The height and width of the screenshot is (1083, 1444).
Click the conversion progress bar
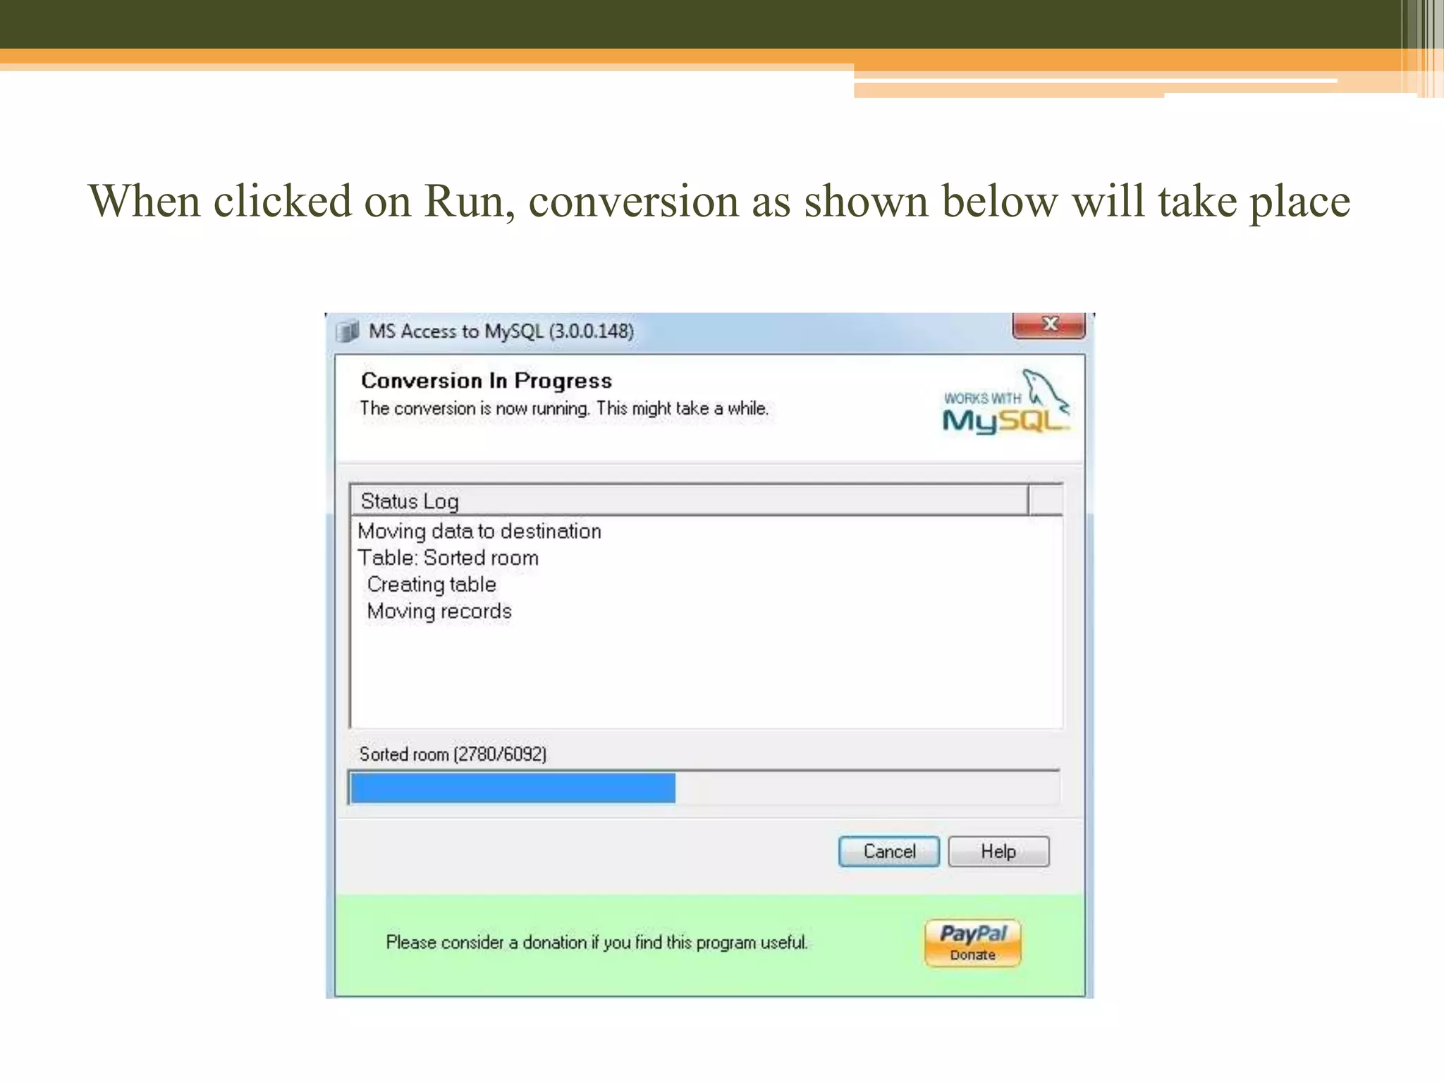(x=704, y=788)
